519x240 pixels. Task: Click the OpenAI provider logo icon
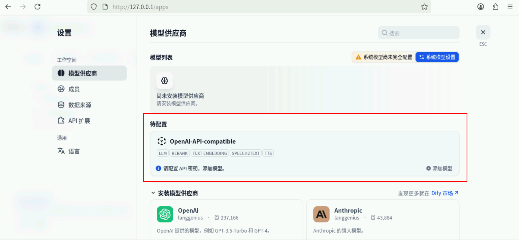pyautogui.click(x=165, y=214)
